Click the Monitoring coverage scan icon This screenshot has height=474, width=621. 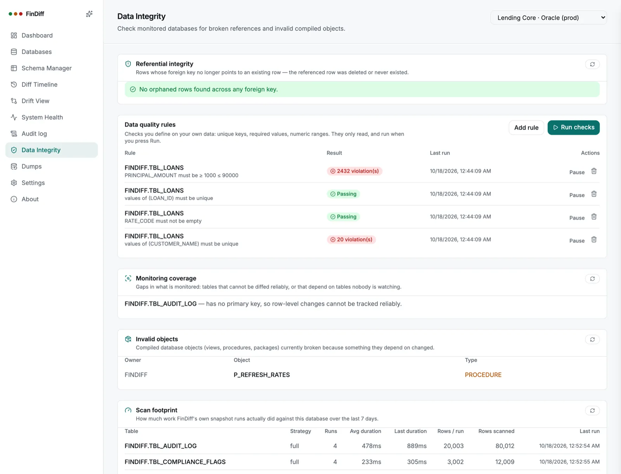coord(128,279)
